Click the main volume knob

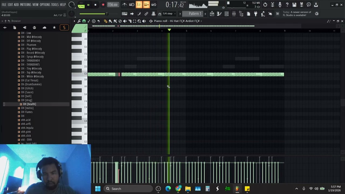72,5
